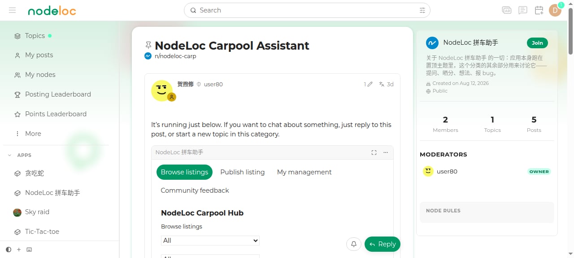Click the Posts count stat
Viewport: 574px width, 258px height.
pyautogui.click(x=534, y=124)
